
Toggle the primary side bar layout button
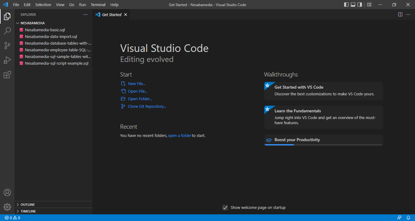point(346,5)
